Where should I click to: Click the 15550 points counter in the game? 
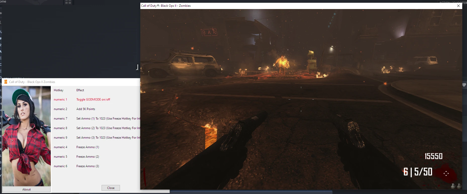pos(434,156)
